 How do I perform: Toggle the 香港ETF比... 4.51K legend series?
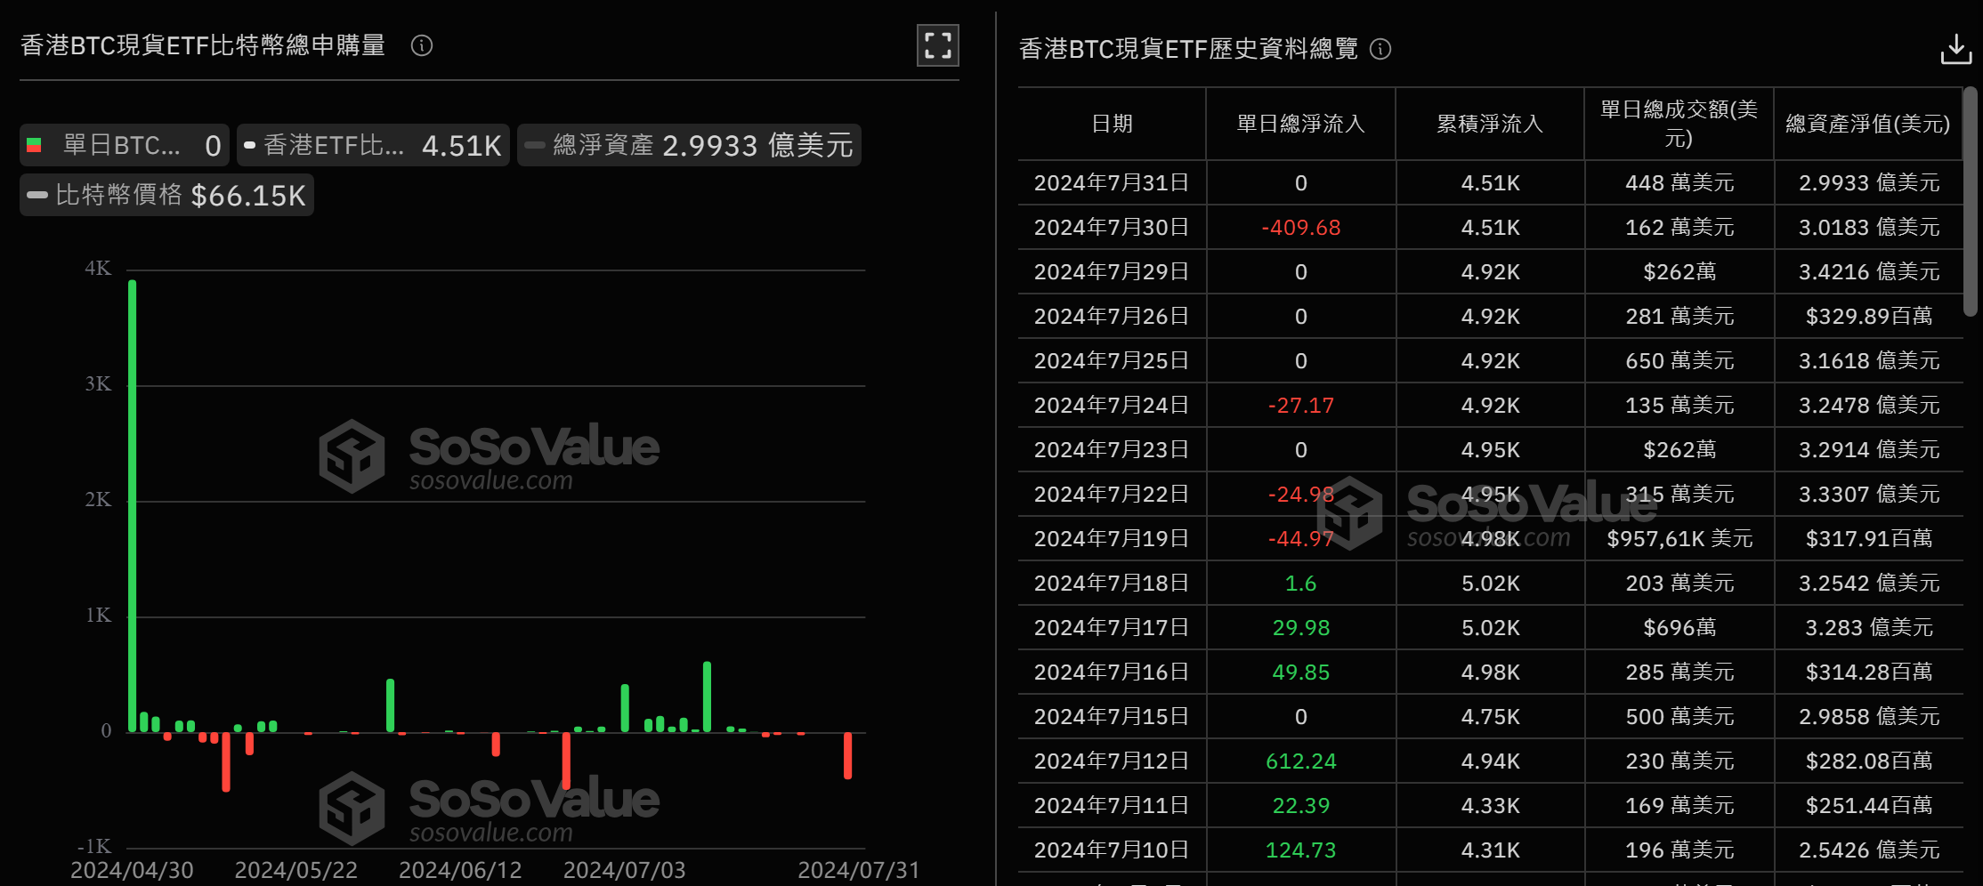tap(373, 145)
